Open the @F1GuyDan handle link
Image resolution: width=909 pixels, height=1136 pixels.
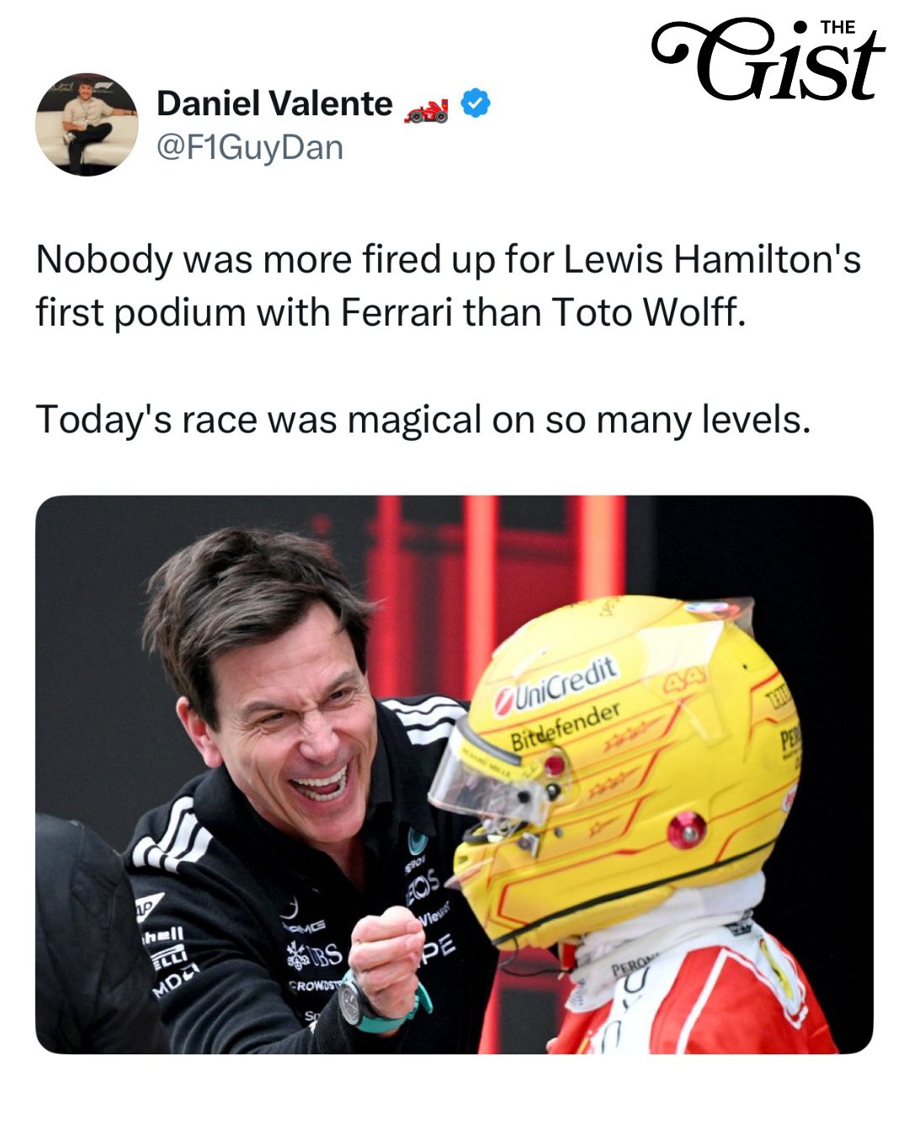pos(250,148)
